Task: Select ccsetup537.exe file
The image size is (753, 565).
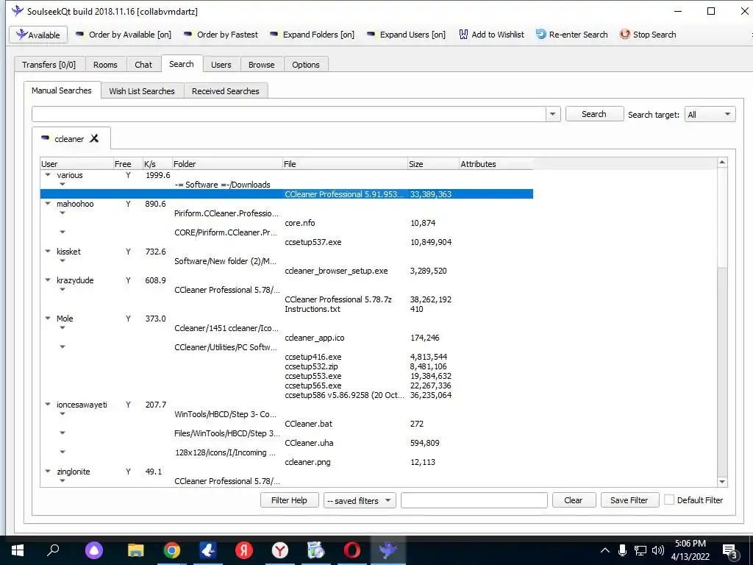Action: 313,242
